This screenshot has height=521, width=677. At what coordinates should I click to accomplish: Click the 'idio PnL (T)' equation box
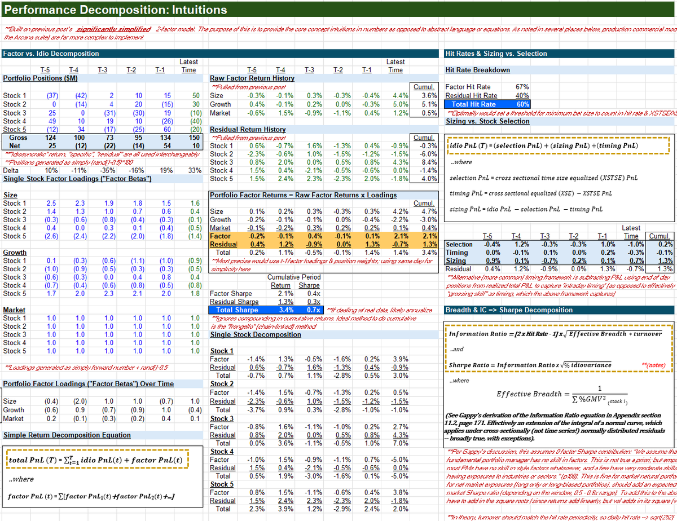click(557, 146)
